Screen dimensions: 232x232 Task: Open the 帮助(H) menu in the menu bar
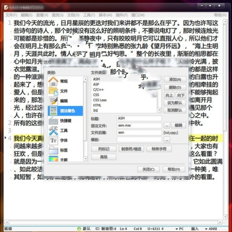point(220,15)
